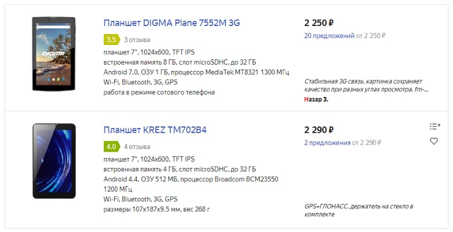This screenshot has height=232, width=453.
Task: Click KREZ spec line about Broadcom processor
Action: click(x=190, y=184)
